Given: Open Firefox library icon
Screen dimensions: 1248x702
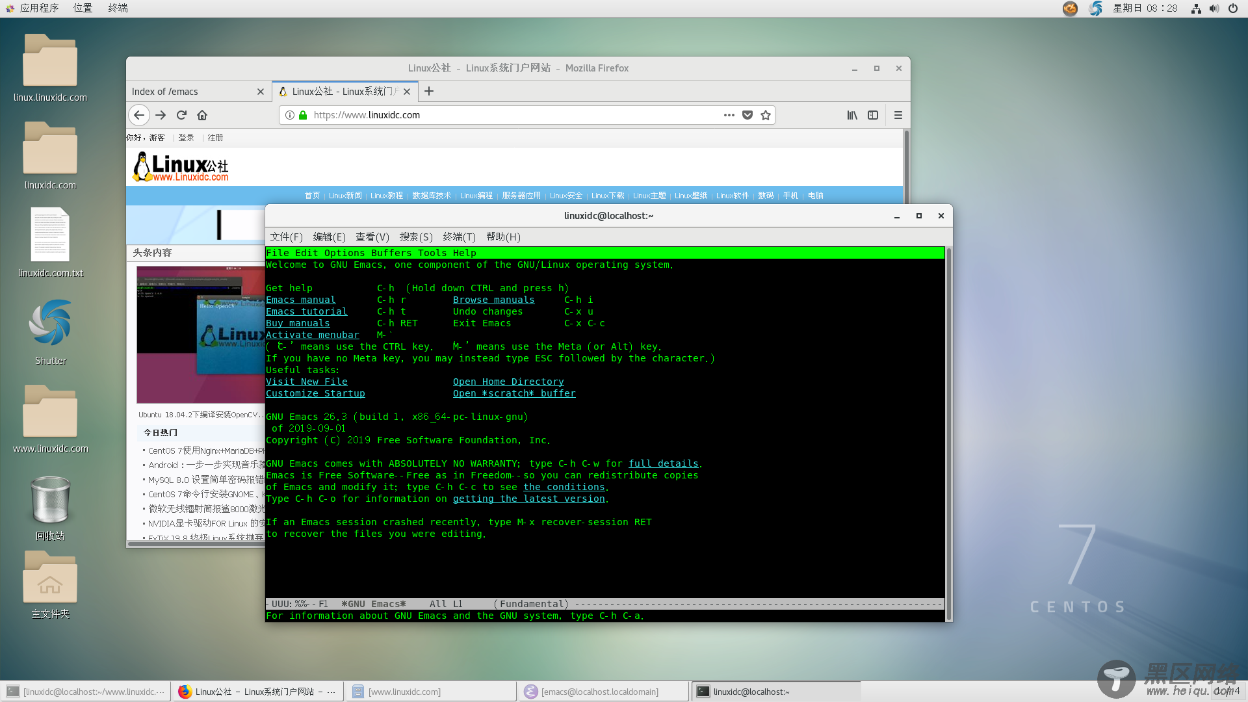Looking at the screenshot, I should tap(852, 115).
